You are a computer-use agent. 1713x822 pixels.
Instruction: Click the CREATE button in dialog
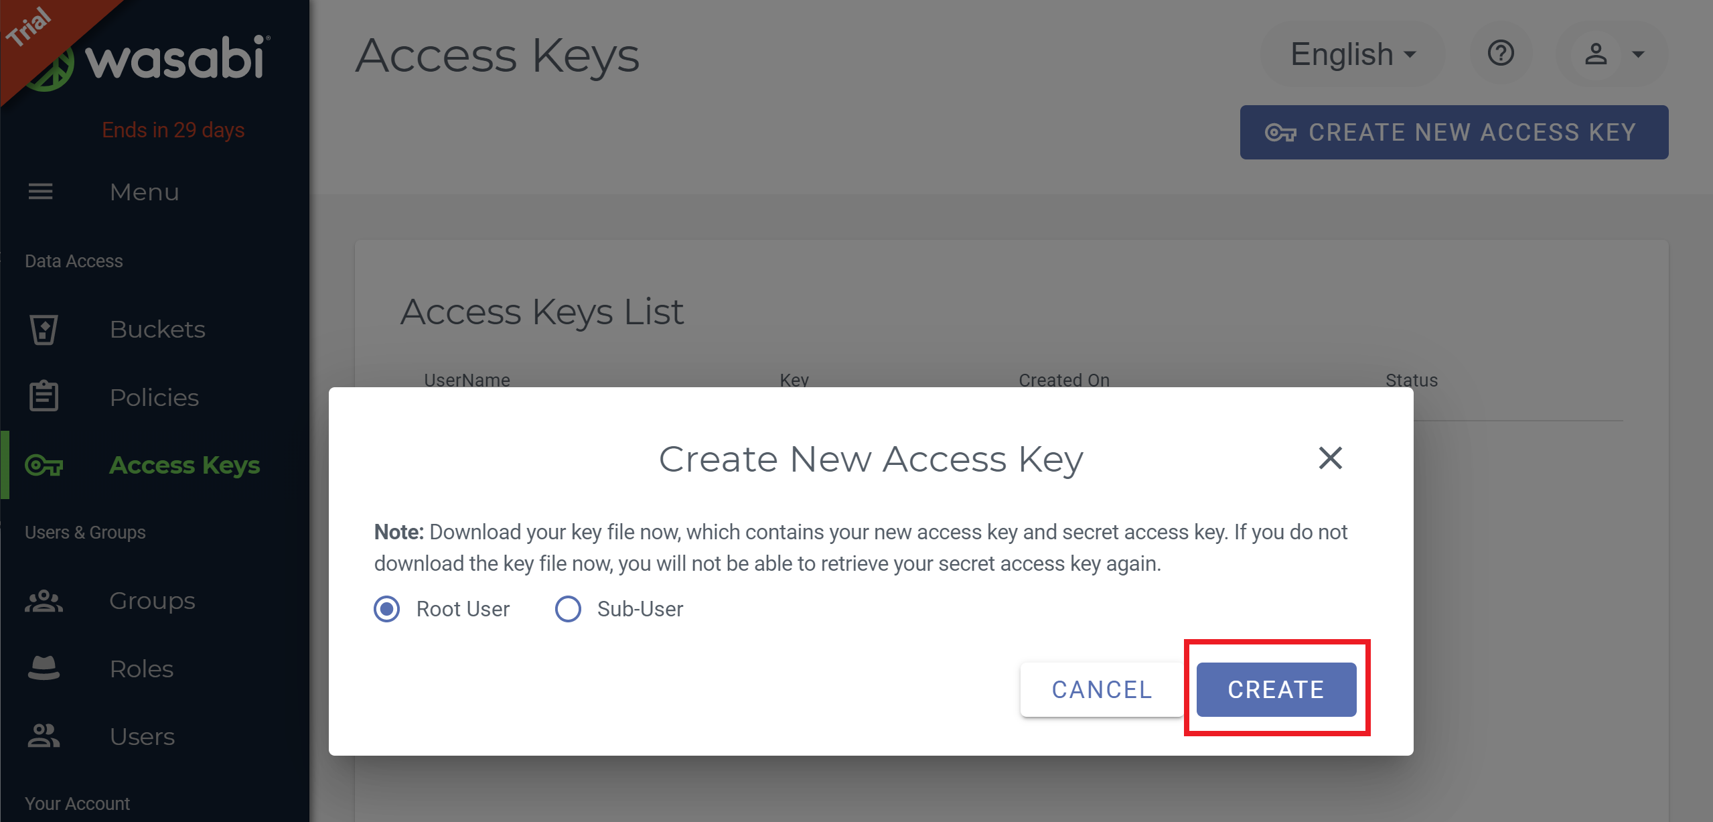(x=1276, y=689)
